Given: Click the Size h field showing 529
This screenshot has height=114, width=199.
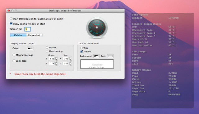Looking at the screenshot, I should tap(66, 64).
